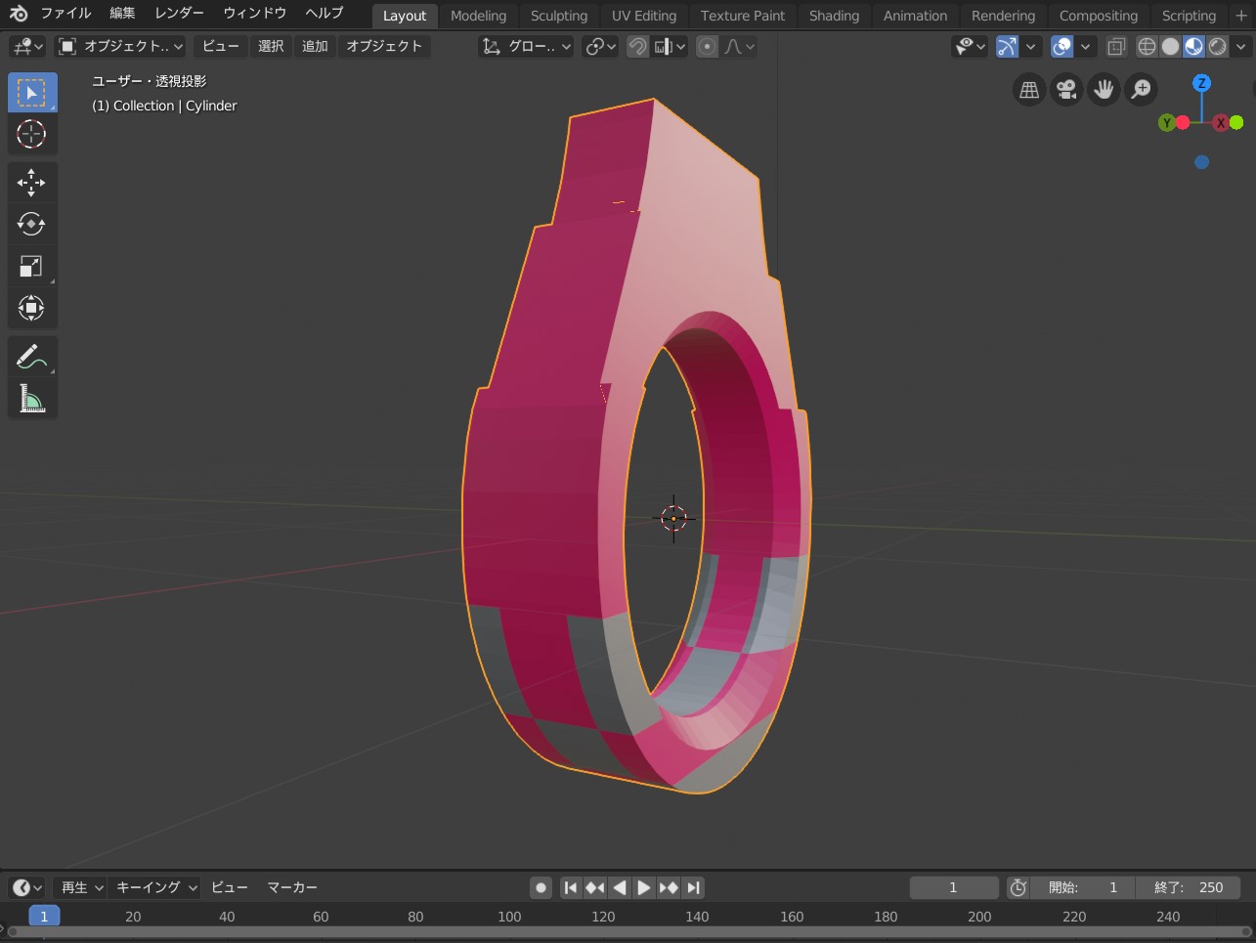Viewport: 1256px width, 943px height.
Task: Click the hand pan-view icon
Action: pyautogui.click(x=1104, y=90)
